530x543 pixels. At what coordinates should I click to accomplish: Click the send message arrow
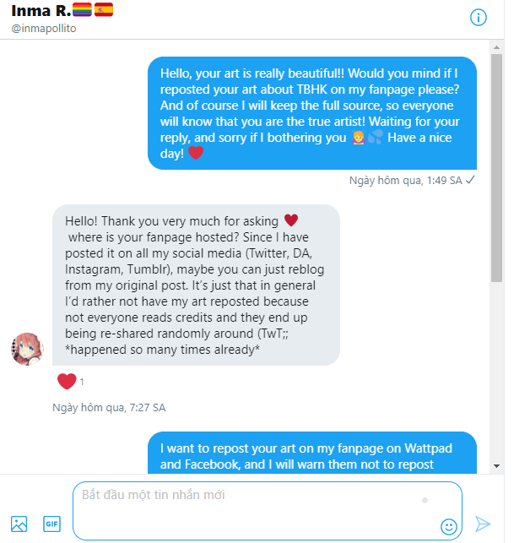click(x=483, y=524)
